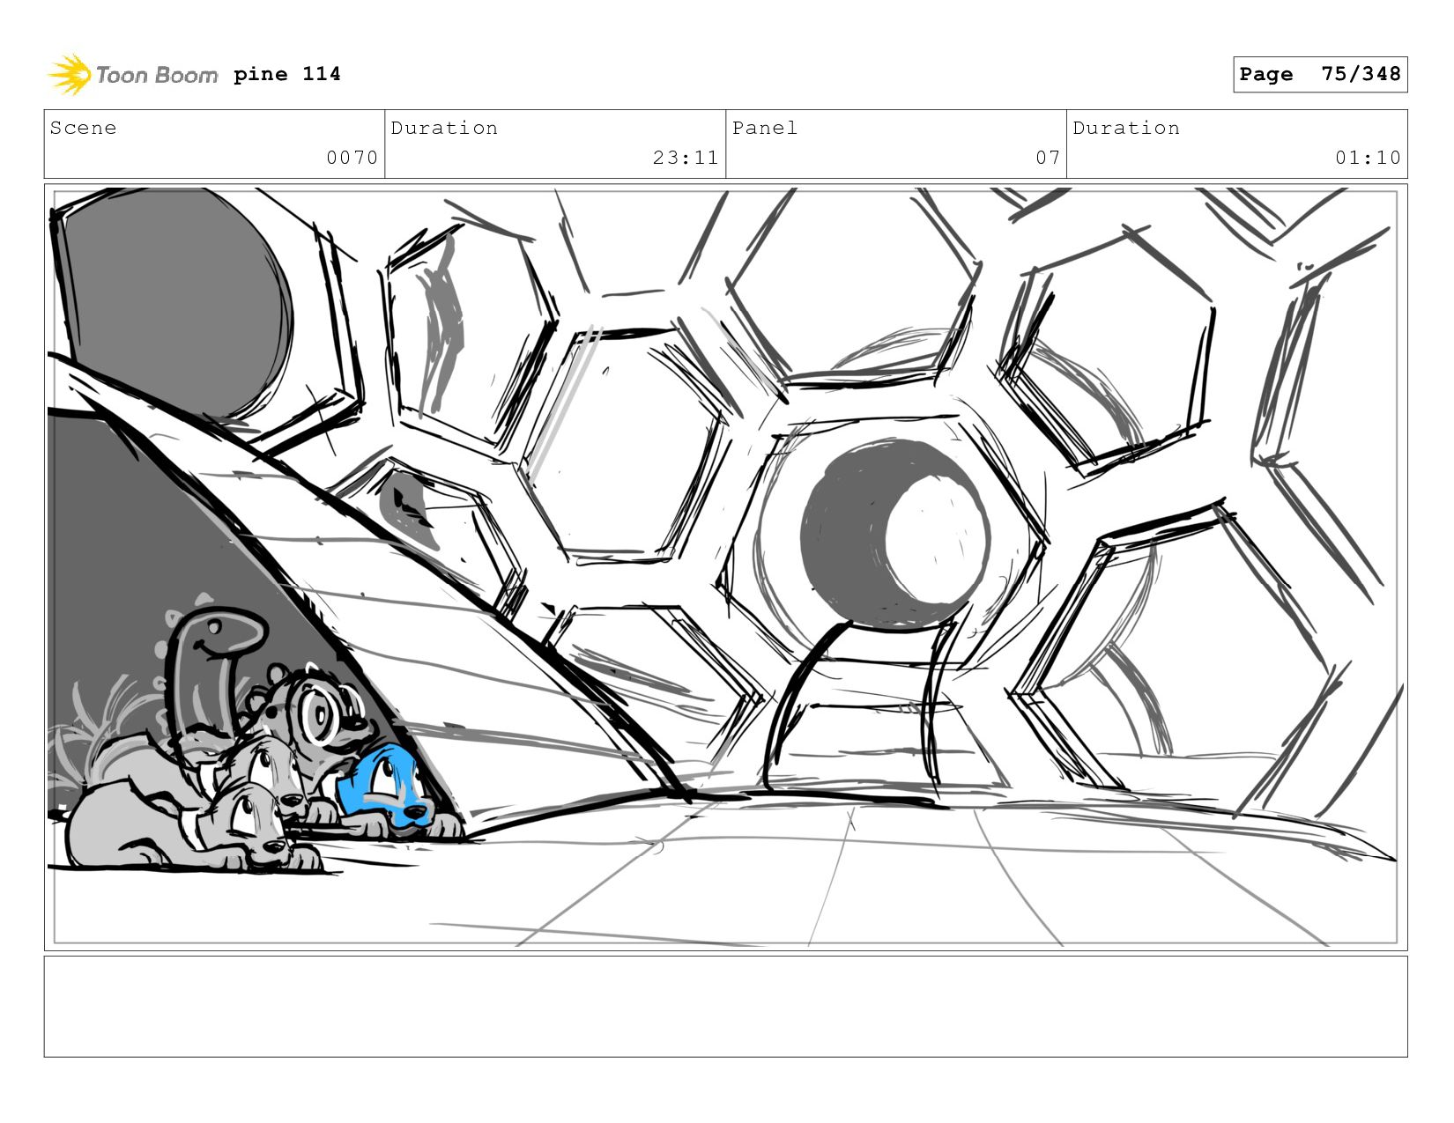Click the scene duration value '23:11'
This screenshot has height=1123, width=1454.
[x=686, y=158]
